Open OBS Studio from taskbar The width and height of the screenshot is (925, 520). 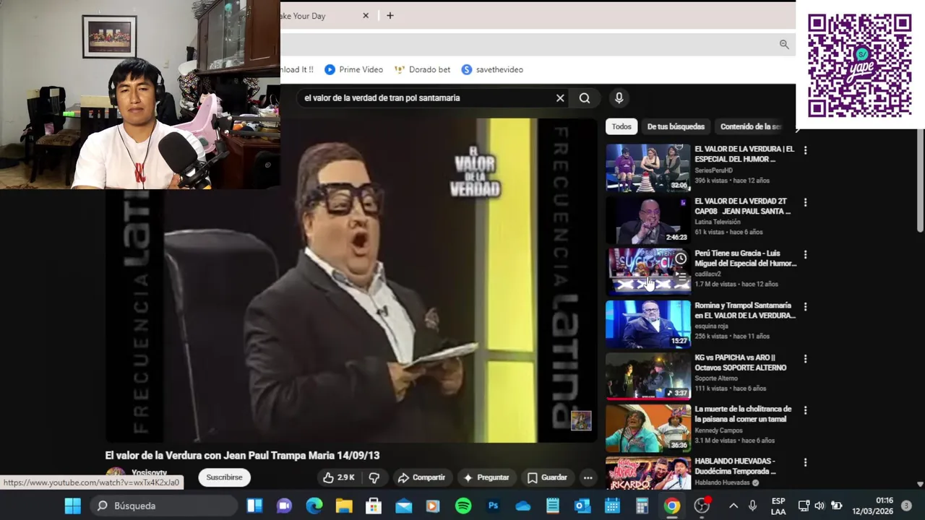click(702, 506)
